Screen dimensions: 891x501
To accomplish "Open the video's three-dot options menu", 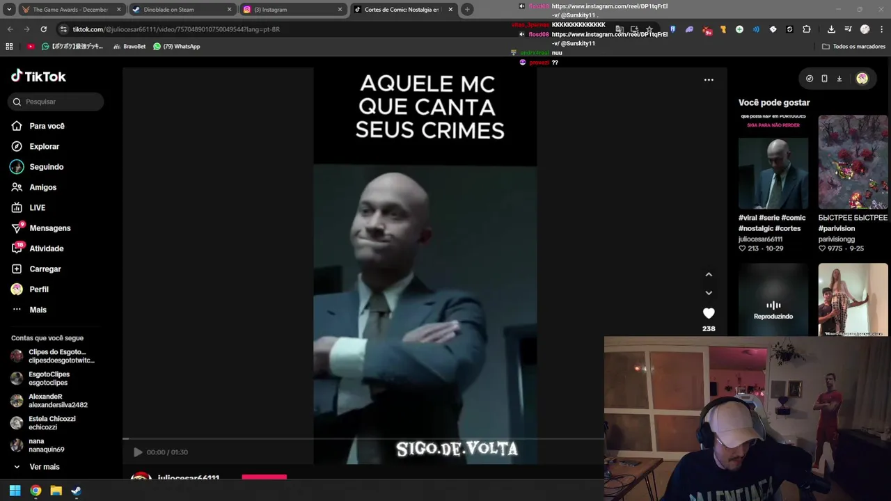I will click(709, 80).
